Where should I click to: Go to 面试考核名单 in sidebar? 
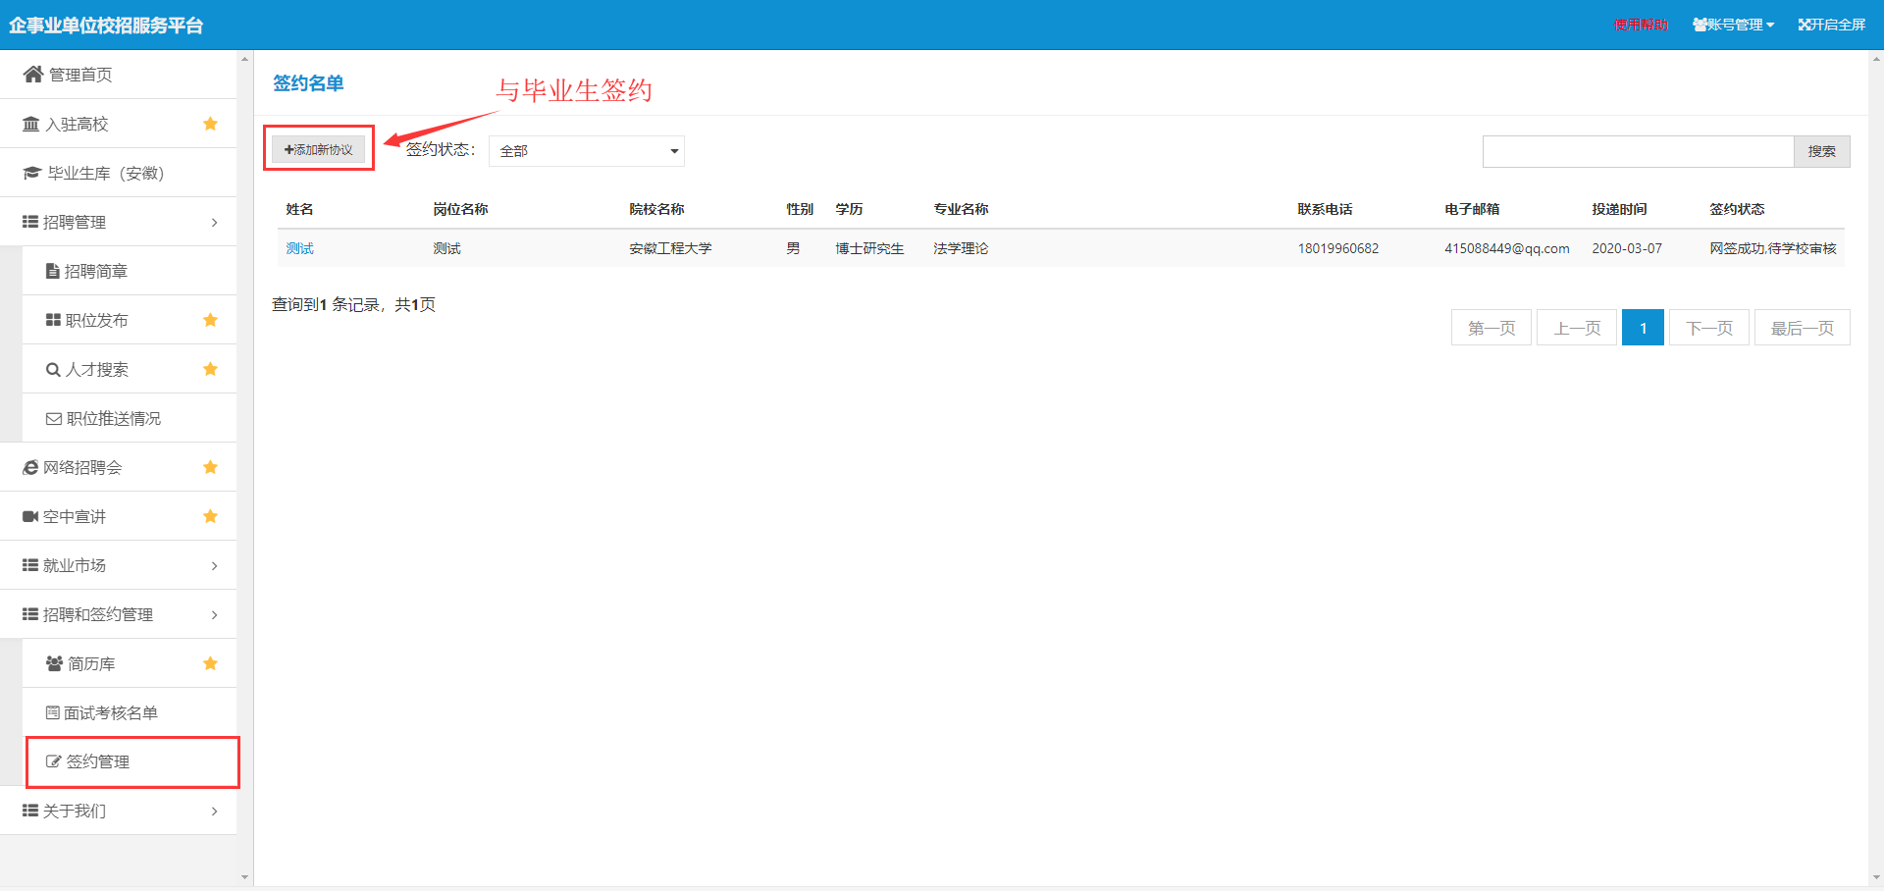[110, 712]
